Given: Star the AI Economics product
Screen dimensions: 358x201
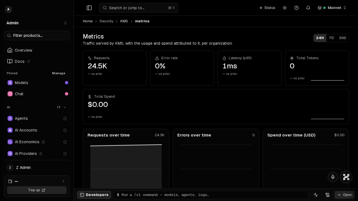Looking at the screenshot, I should 65,142.
